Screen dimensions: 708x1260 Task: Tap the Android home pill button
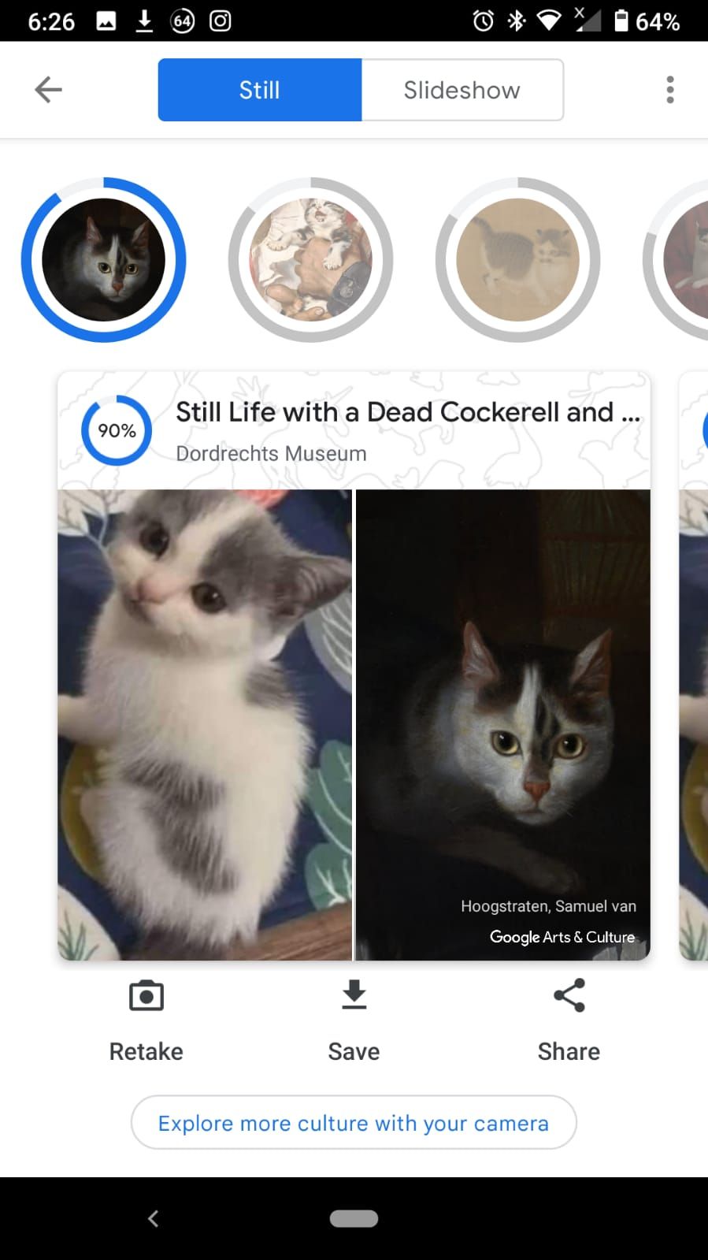point(354,1218)
